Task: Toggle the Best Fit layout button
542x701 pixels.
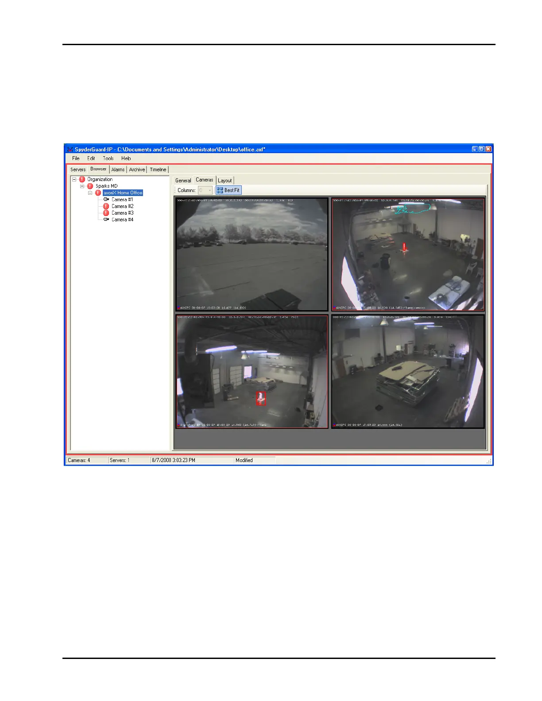Action: point(228,190)
